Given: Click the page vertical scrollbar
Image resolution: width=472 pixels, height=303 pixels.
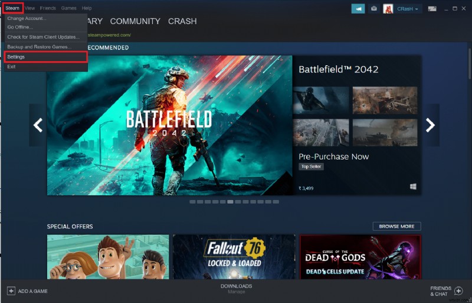Looking at the screenshot, I should [469, 63].
